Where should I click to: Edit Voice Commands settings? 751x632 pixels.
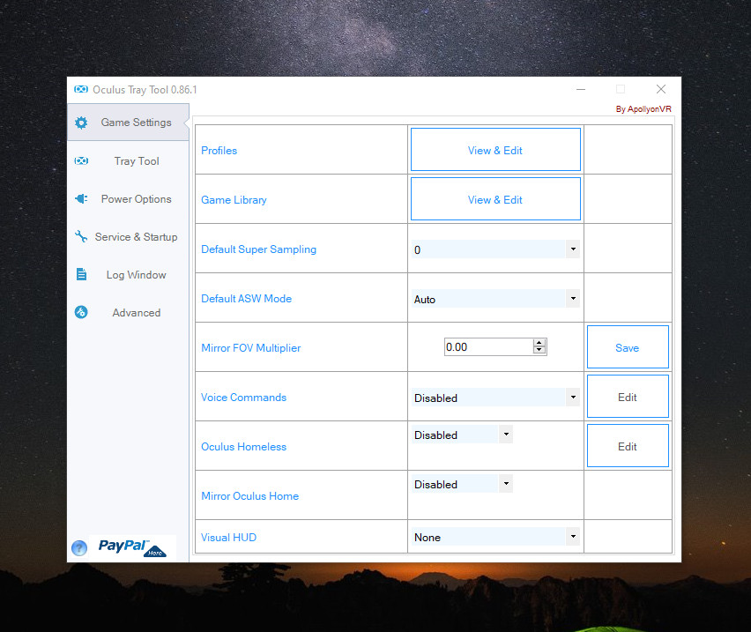(628, 397)
